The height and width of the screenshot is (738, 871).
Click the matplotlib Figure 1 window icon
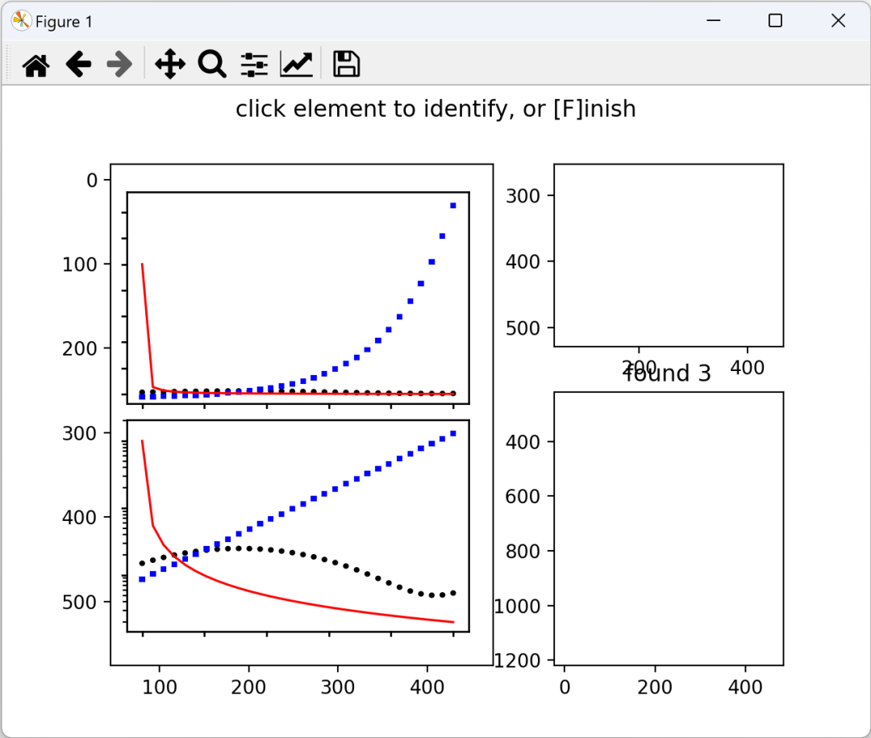click(x=20, y=21)
